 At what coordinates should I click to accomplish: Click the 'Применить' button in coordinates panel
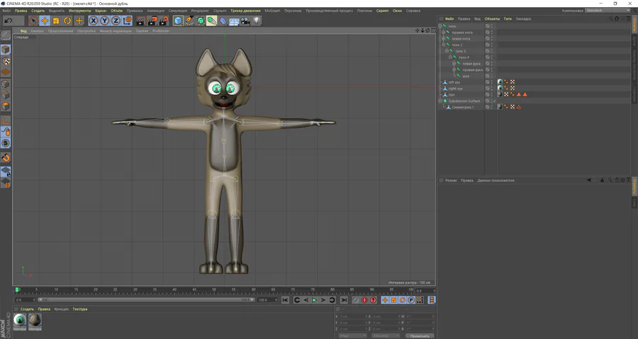420,335
